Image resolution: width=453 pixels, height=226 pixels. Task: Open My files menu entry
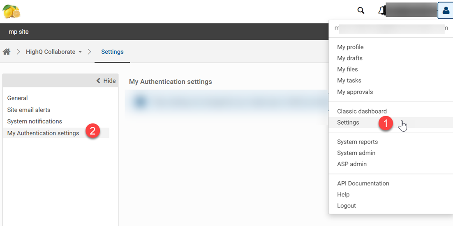tap(347, 69)
